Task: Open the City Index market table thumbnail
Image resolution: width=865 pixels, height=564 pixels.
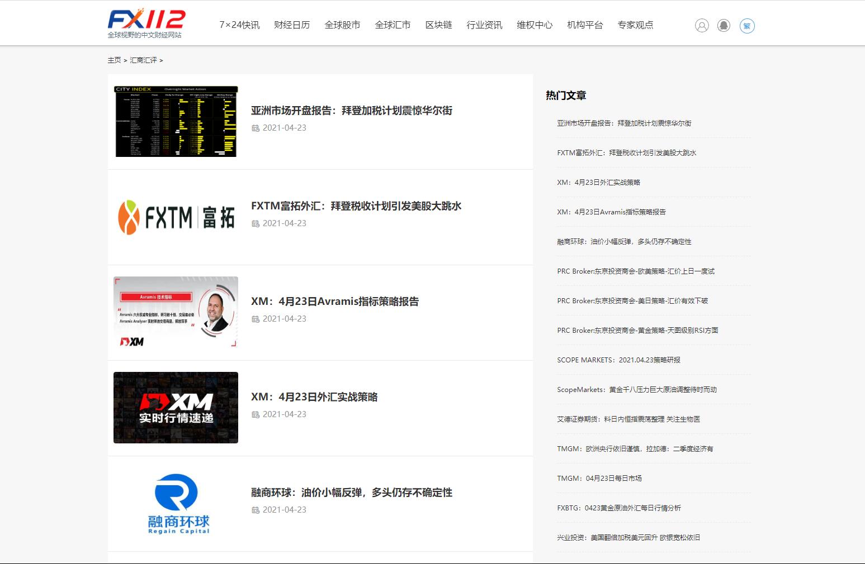Action: coord(176,122)
